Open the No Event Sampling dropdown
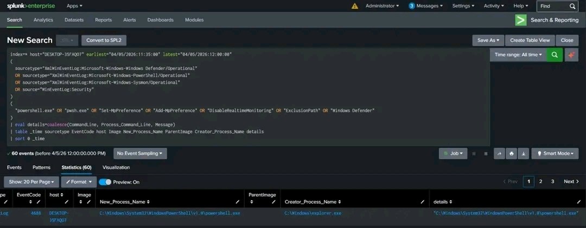 coord(140,154)
